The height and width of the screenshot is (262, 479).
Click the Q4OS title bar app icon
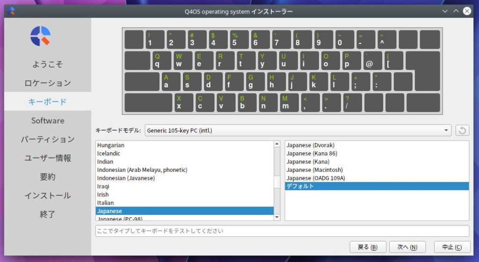[11, 11]
